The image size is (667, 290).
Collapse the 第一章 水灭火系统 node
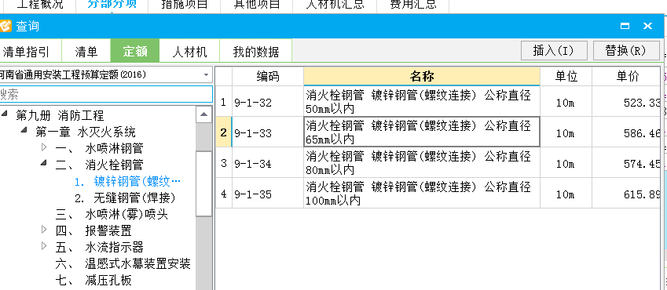(x=24, y=129)
